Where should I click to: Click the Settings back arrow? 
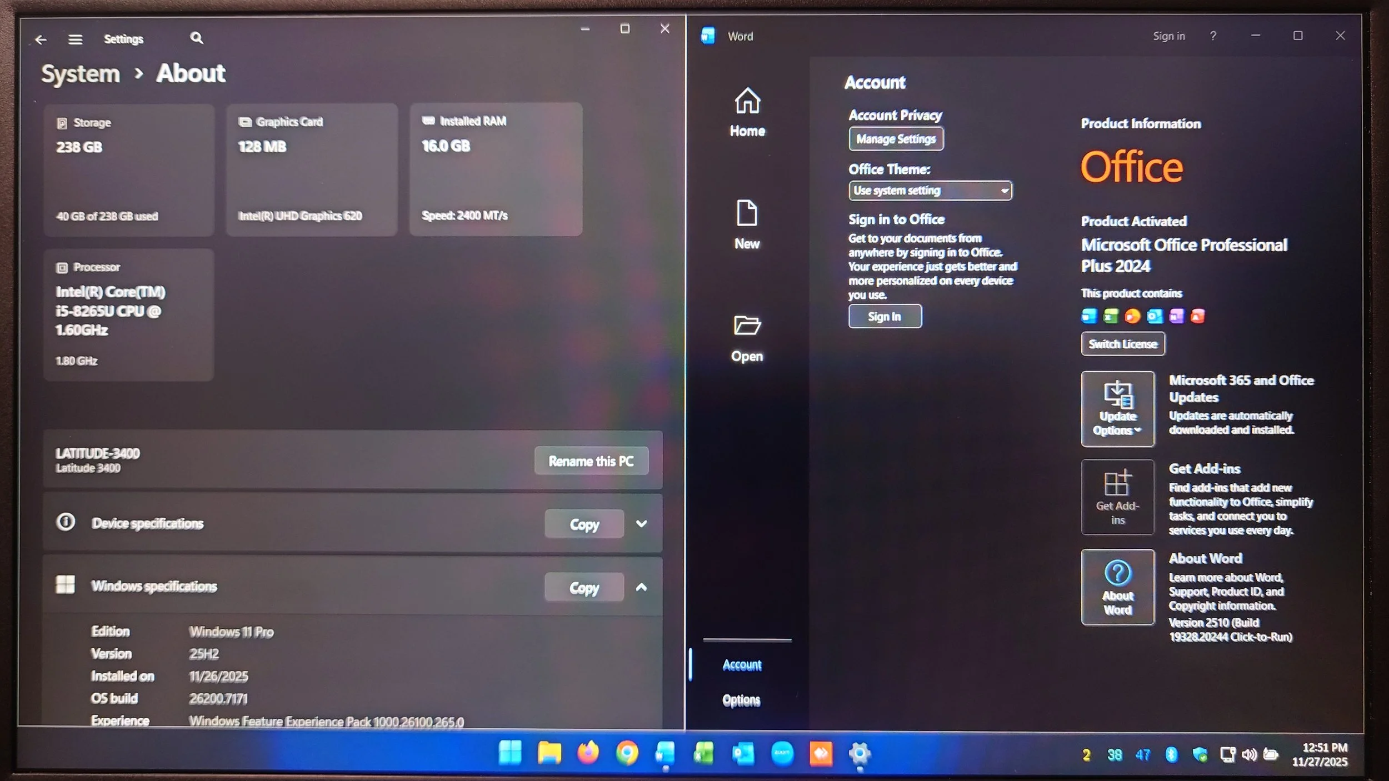pos(41,39)
